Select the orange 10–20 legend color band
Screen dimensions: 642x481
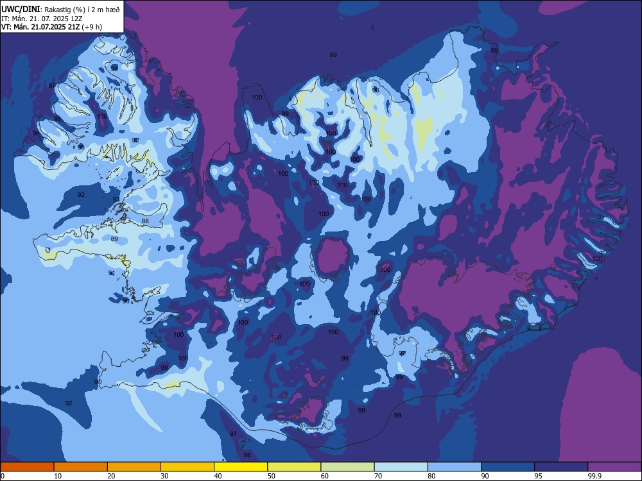click(x=81, y=467)
